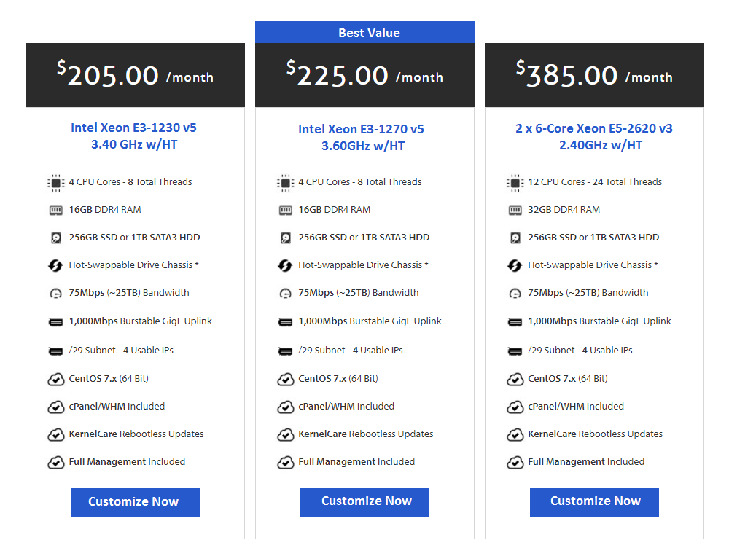Click the RAM icon beside 32GB DDR4 RAM

point(515,210)
